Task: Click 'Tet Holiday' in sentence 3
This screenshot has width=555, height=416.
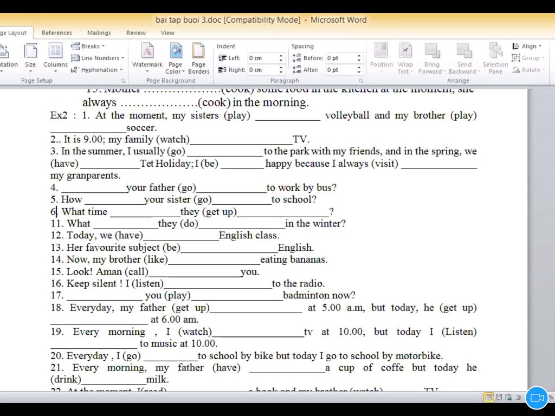Action: click(x=165, y=164)
